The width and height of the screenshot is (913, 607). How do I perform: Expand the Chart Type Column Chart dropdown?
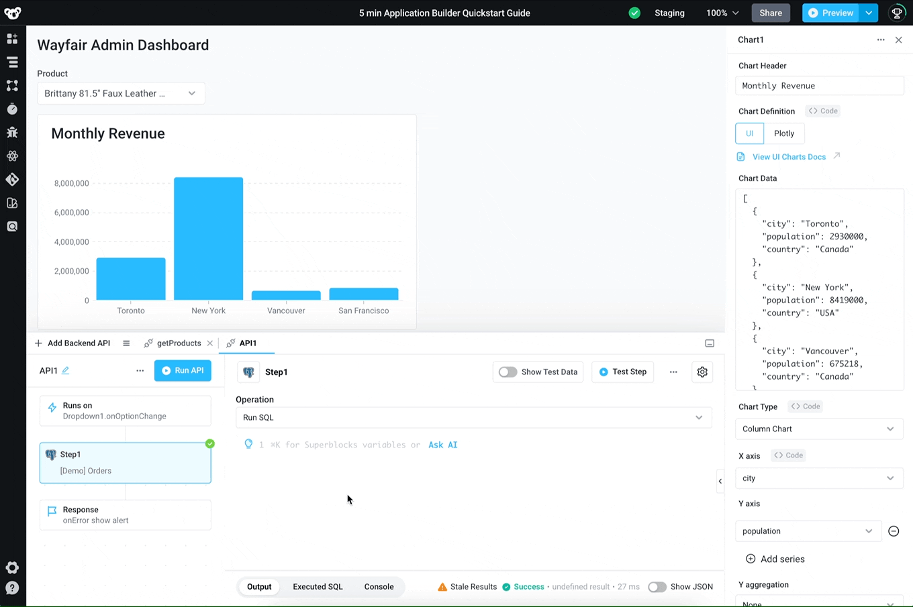819,429
